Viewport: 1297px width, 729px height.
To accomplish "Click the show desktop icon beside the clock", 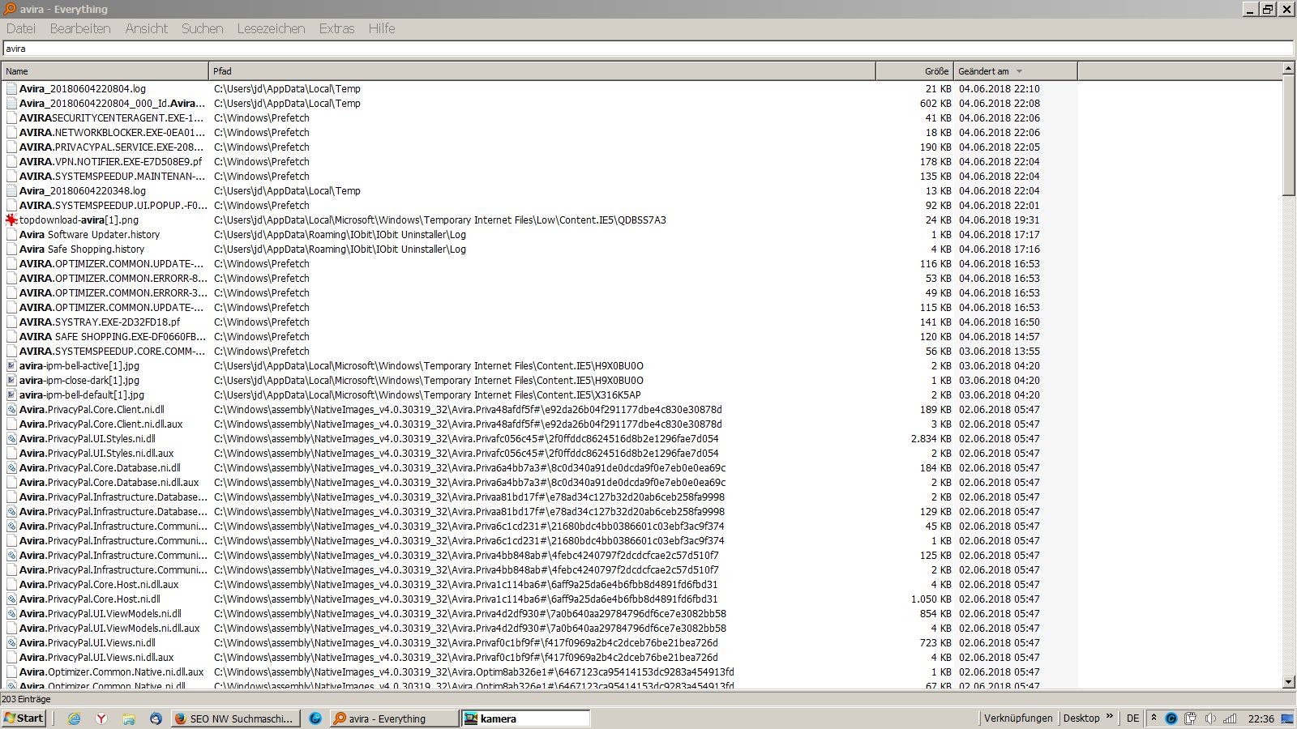I will (1286, 718).
